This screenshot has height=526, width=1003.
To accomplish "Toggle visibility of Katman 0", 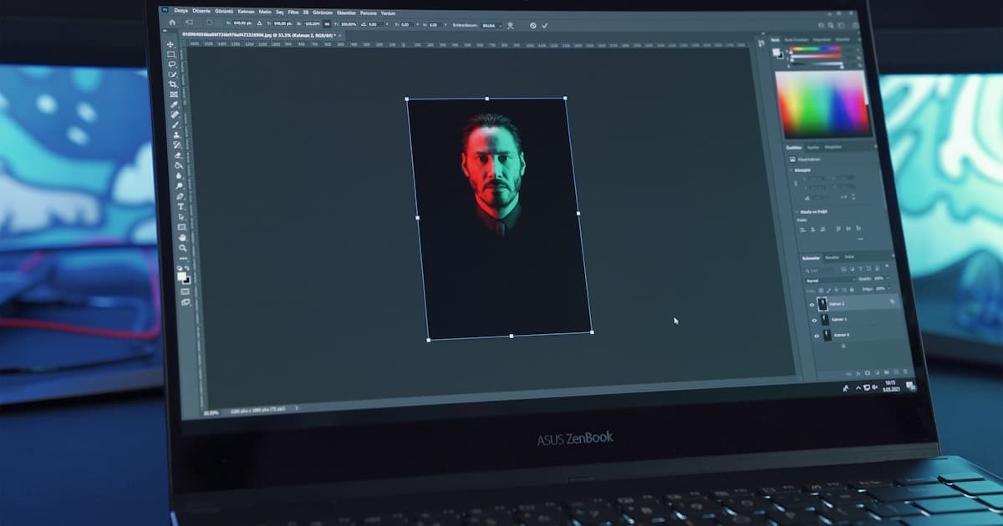I will tap(817, 335).
